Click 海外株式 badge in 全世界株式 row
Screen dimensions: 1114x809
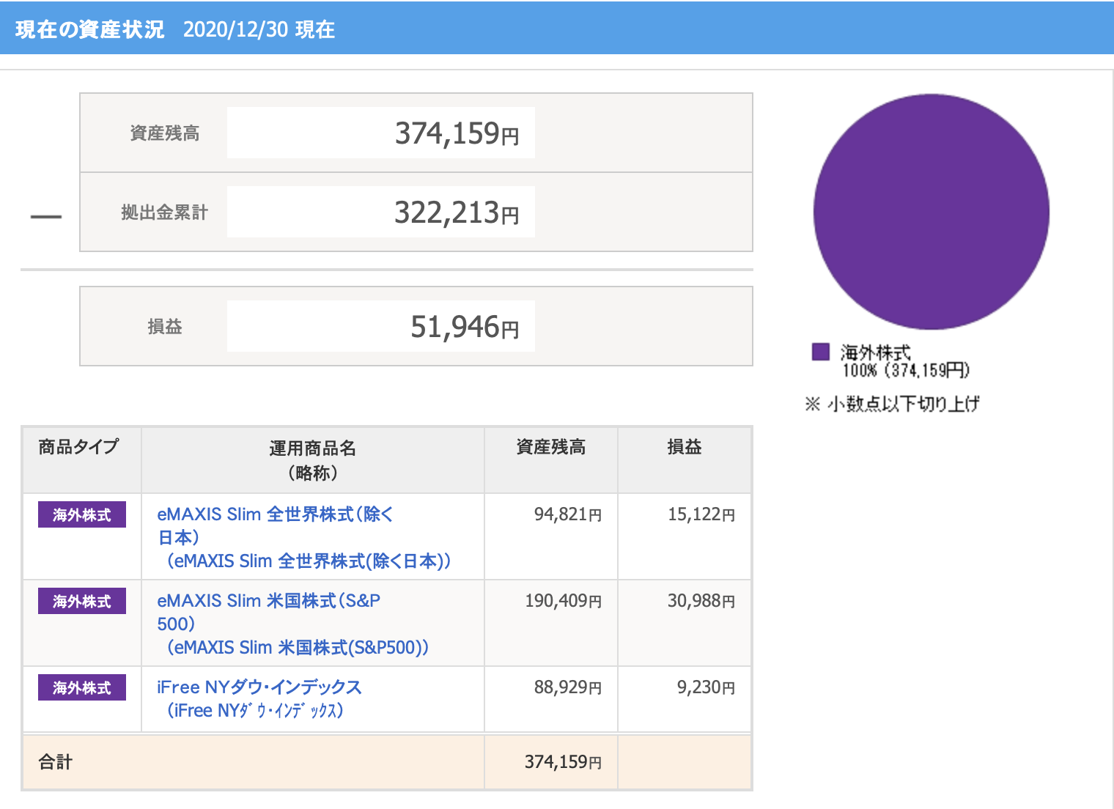coord(82,514)
